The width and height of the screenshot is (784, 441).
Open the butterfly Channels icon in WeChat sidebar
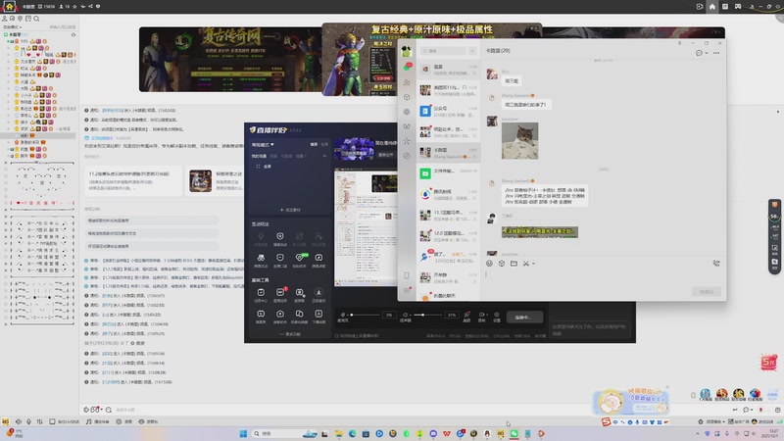407,126
